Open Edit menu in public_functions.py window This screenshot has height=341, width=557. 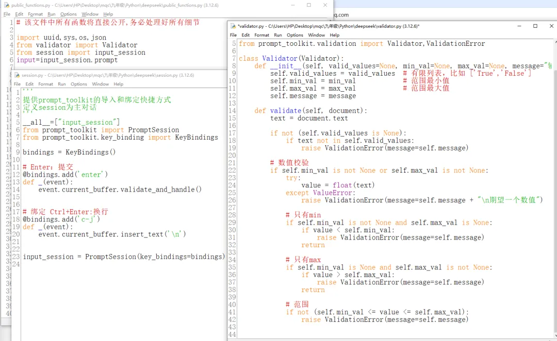[19, 14]
